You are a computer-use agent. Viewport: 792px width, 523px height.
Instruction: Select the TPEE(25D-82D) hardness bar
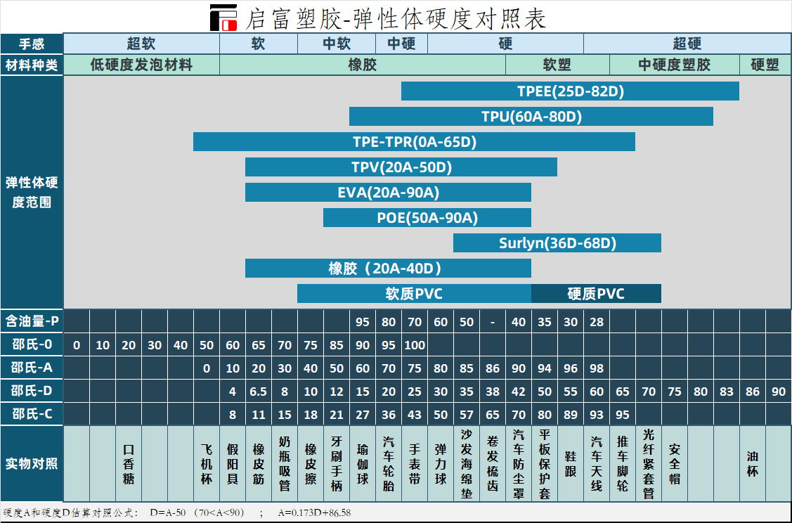pyautogui.click(x=570, y=91)
